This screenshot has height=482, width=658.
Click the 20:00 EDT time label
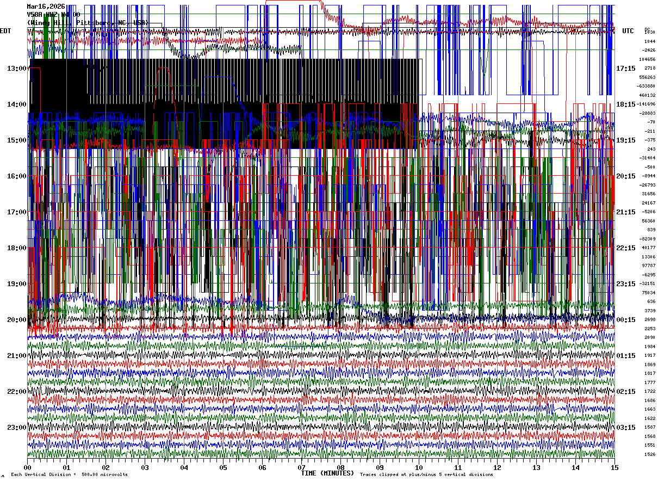[17, 319]
